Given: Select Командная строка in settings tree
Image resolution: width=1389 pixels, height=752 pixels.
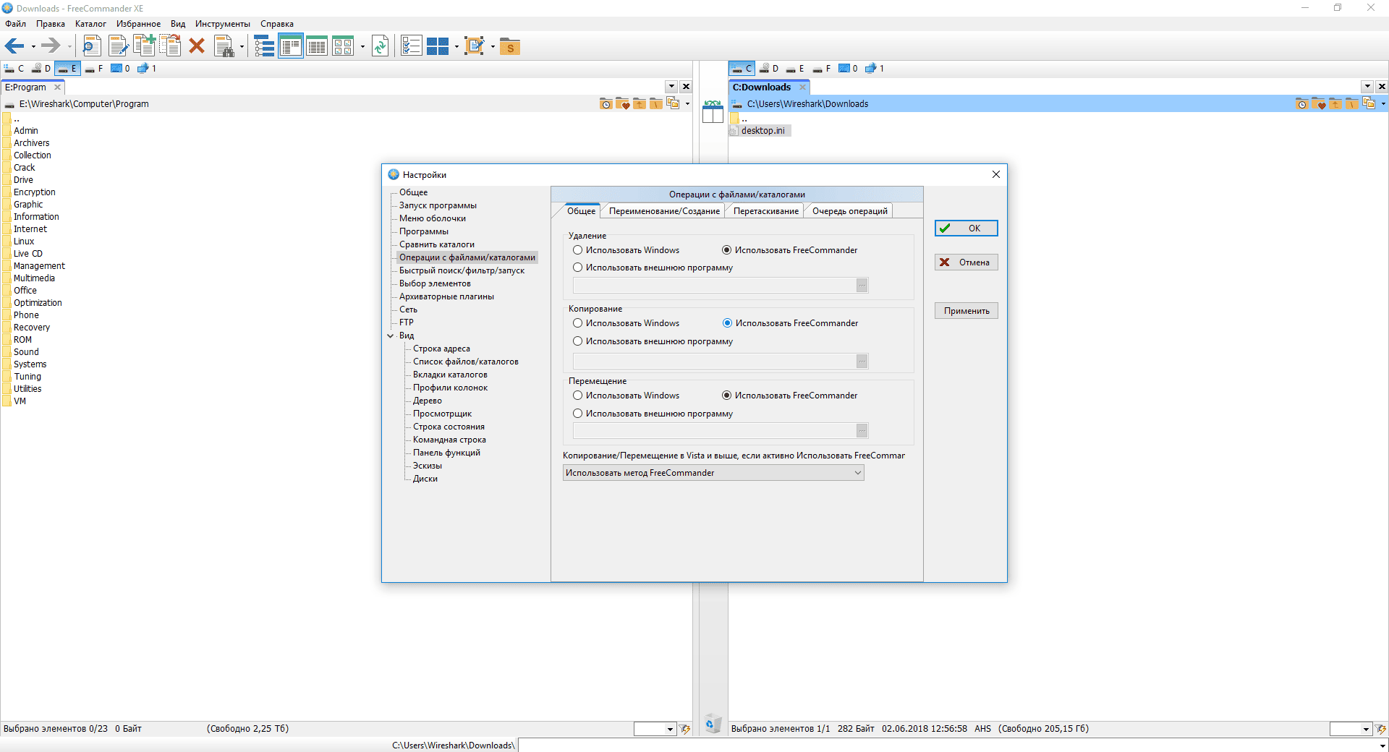Looking at the screenshot, I should click(449, 440).
